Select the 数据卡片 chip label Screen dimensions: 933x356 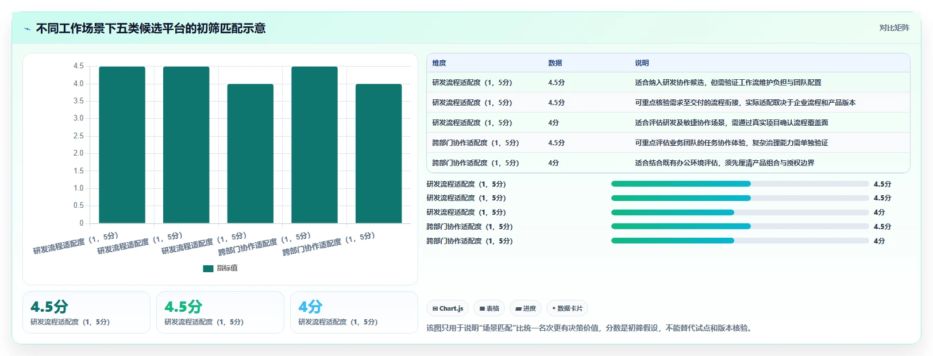(x=570, y=308)
